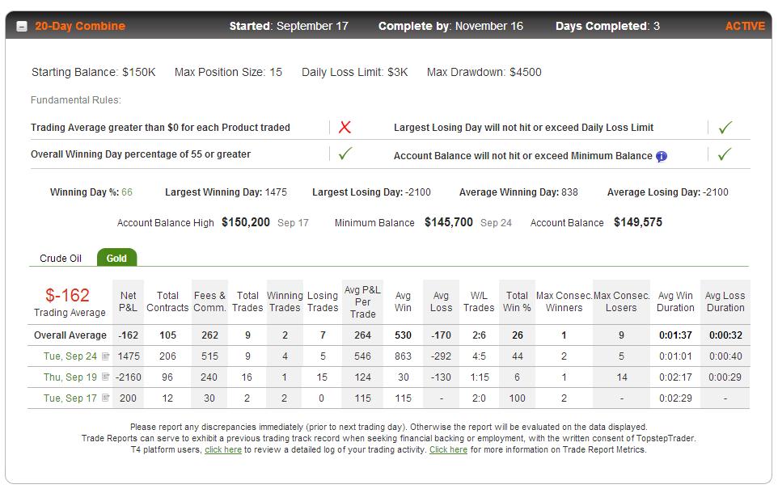The image size is (778, 493).
Task: Click Started: September 17 in header
Action: pos(289,26)
